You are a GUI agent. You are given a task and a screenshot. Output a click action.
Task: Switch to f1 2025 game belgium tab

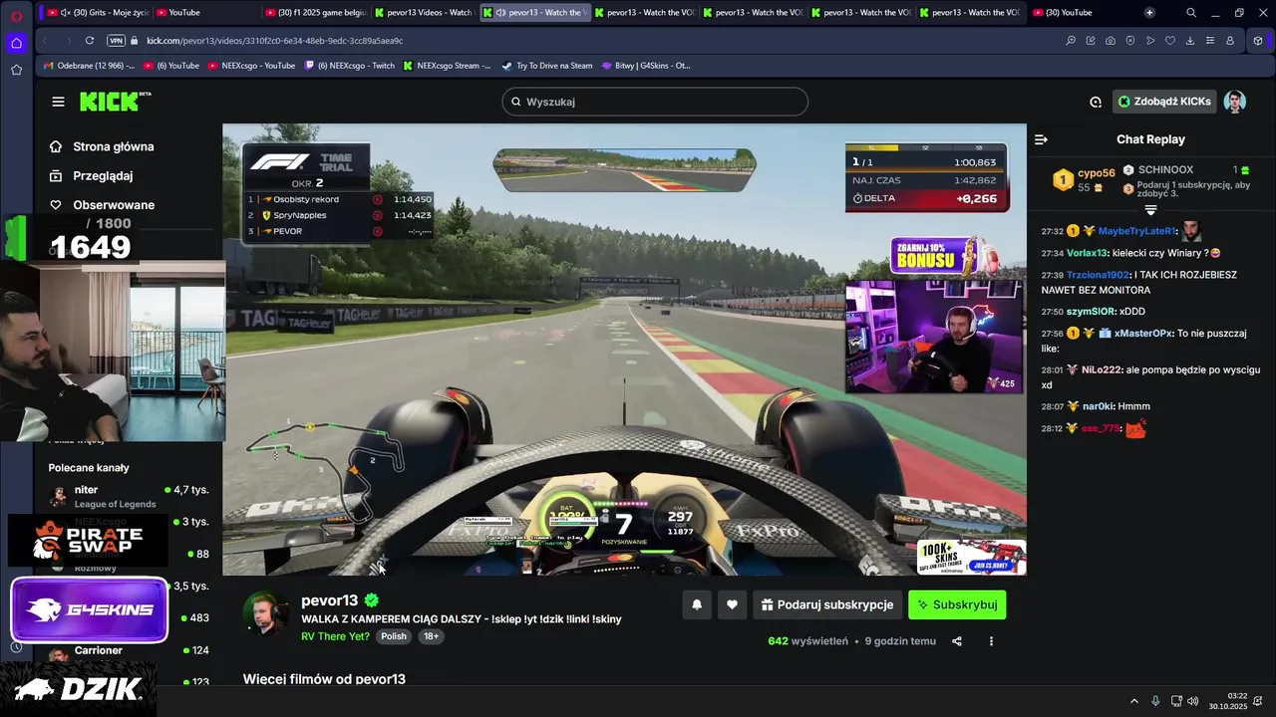coord(314,13)
